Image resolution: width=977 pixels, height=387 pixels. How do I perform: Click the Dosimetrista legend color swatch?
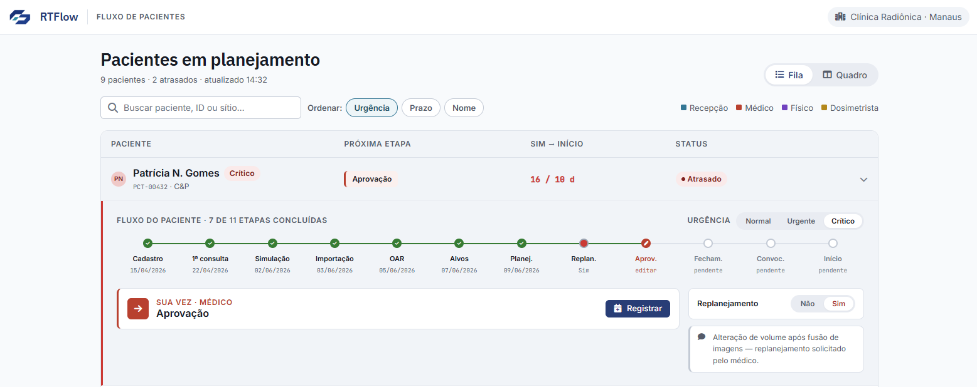(824, 108)
